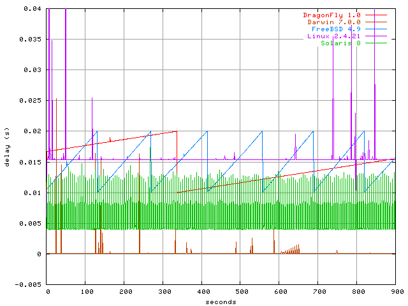This screenshot has width=408, height=306.
Task: Click the "delay (s)" y-axis title
Action: pos(7,147)
